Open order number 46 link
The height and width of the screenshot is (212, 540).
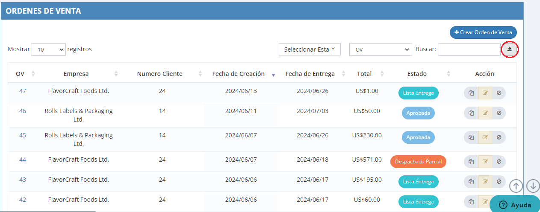click(x=23, y=111)
